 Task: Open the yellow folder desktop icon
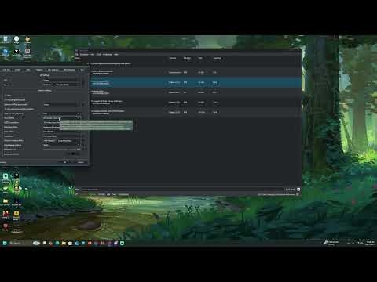click(5, 201)
